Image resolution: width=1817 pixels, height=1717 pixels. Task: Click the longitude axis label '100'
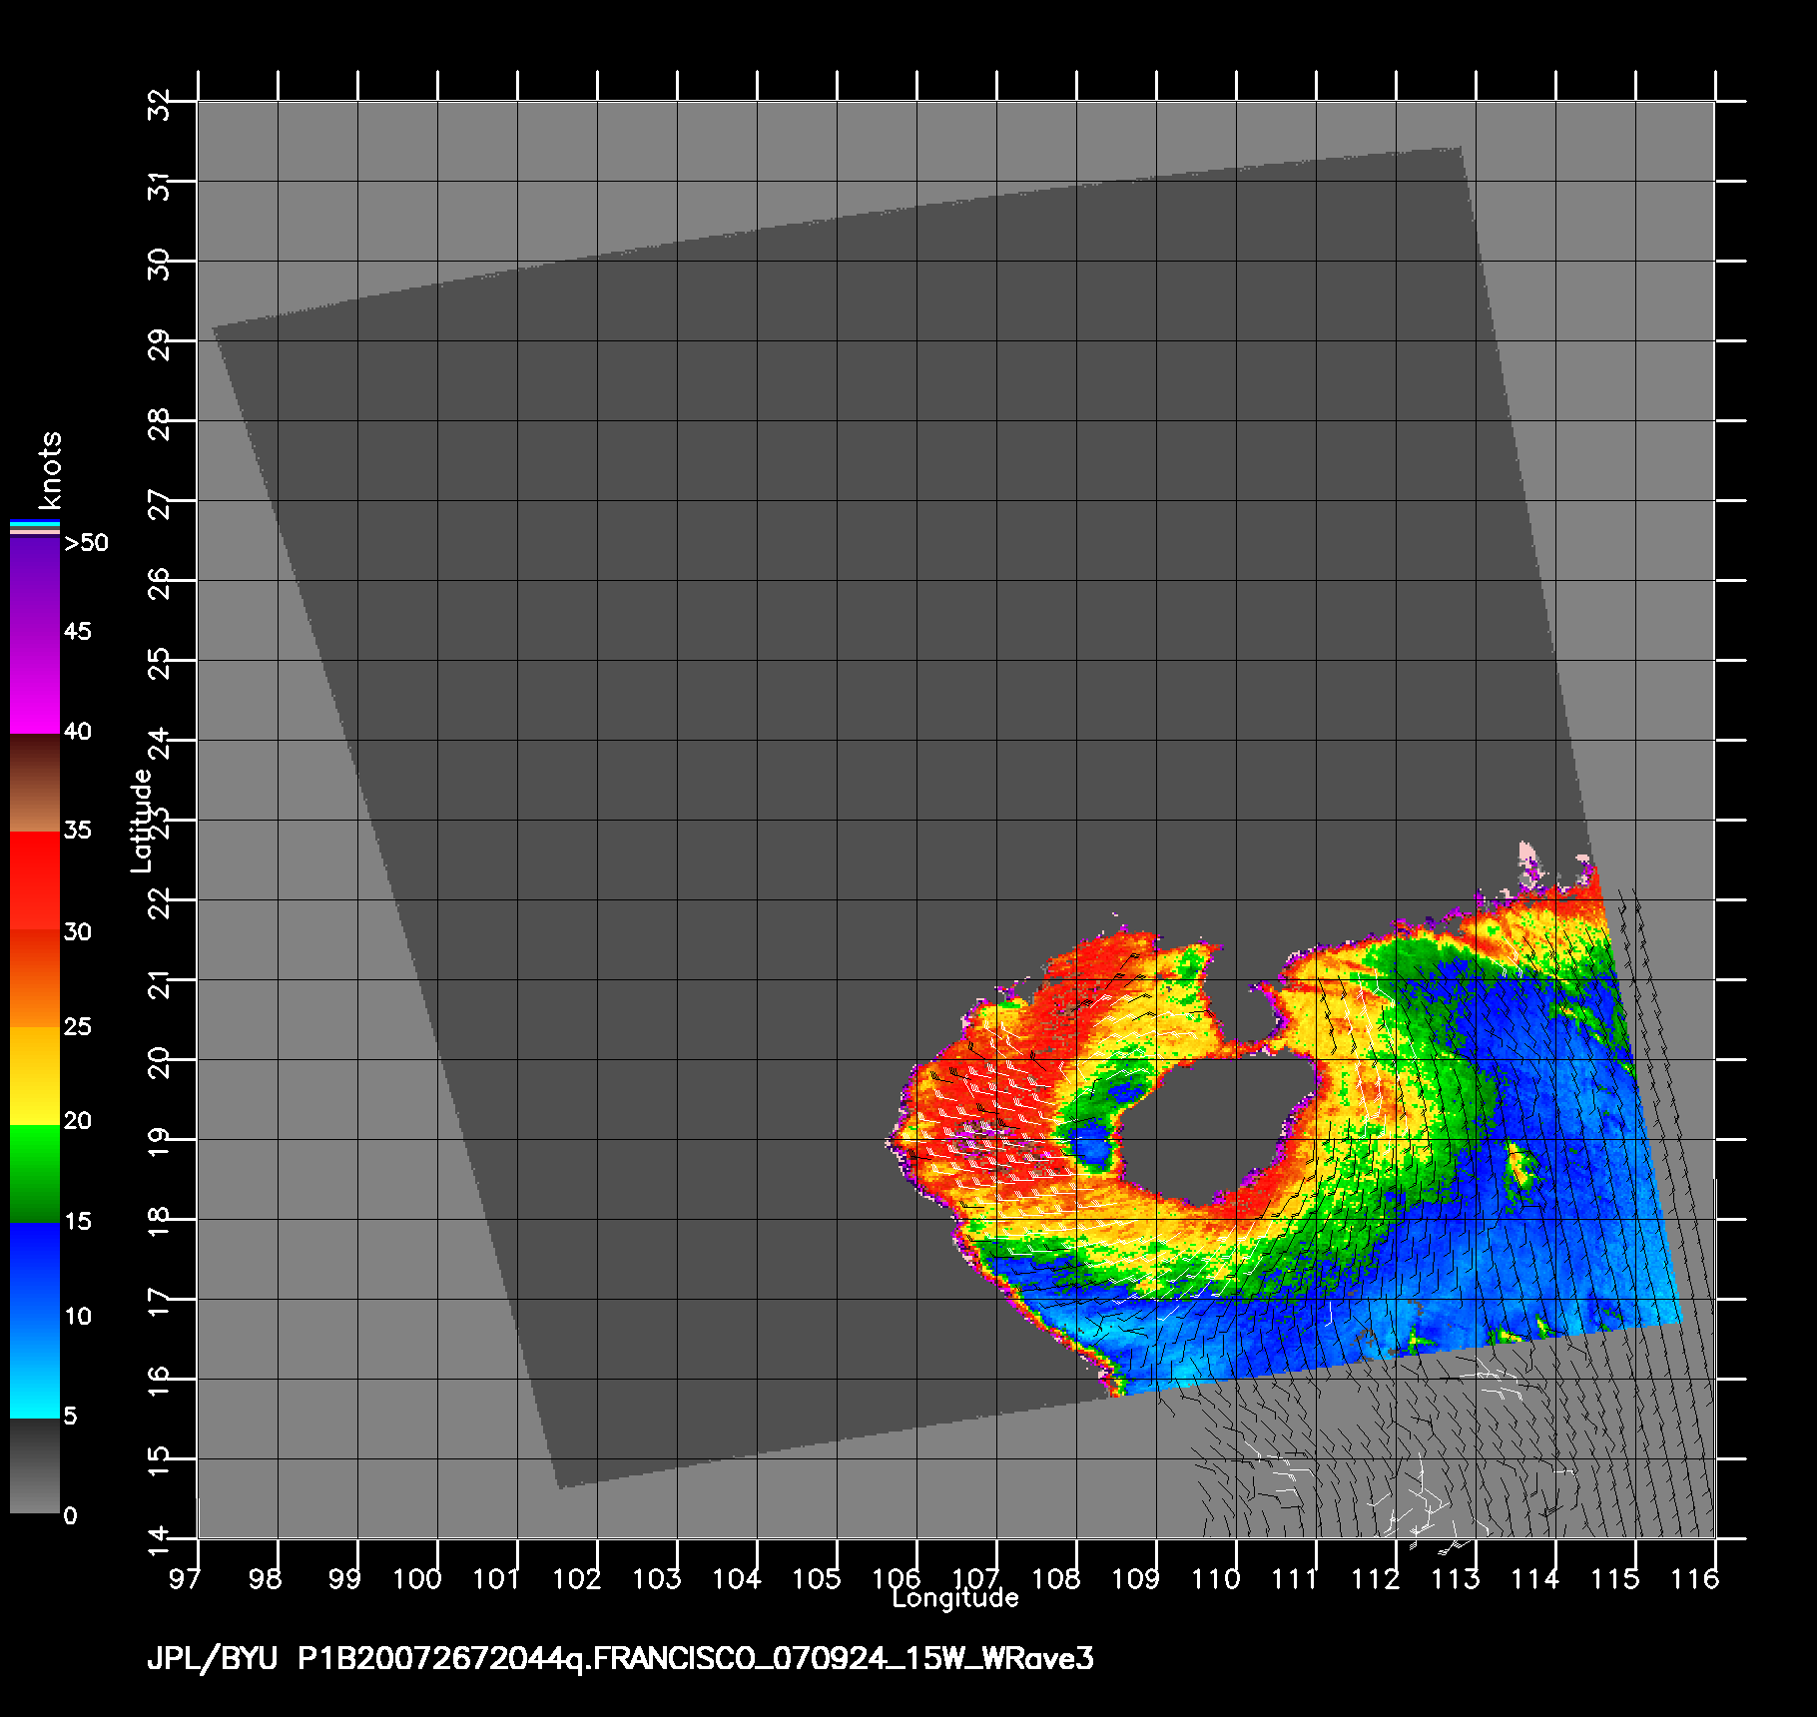tap(416, 1579)
